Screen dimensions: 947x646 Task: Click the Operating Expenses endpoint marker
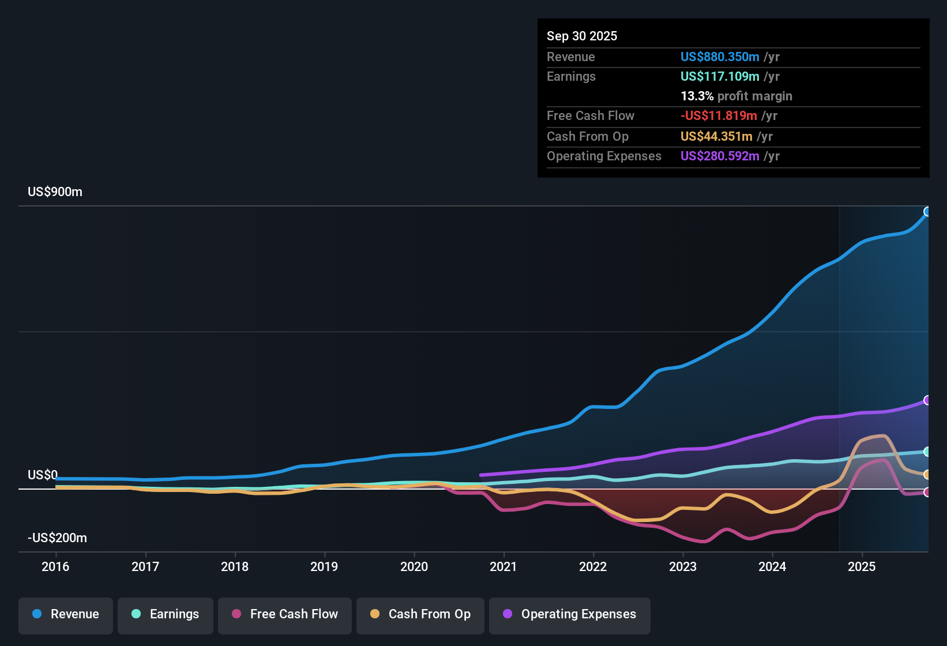click(927, 400)
